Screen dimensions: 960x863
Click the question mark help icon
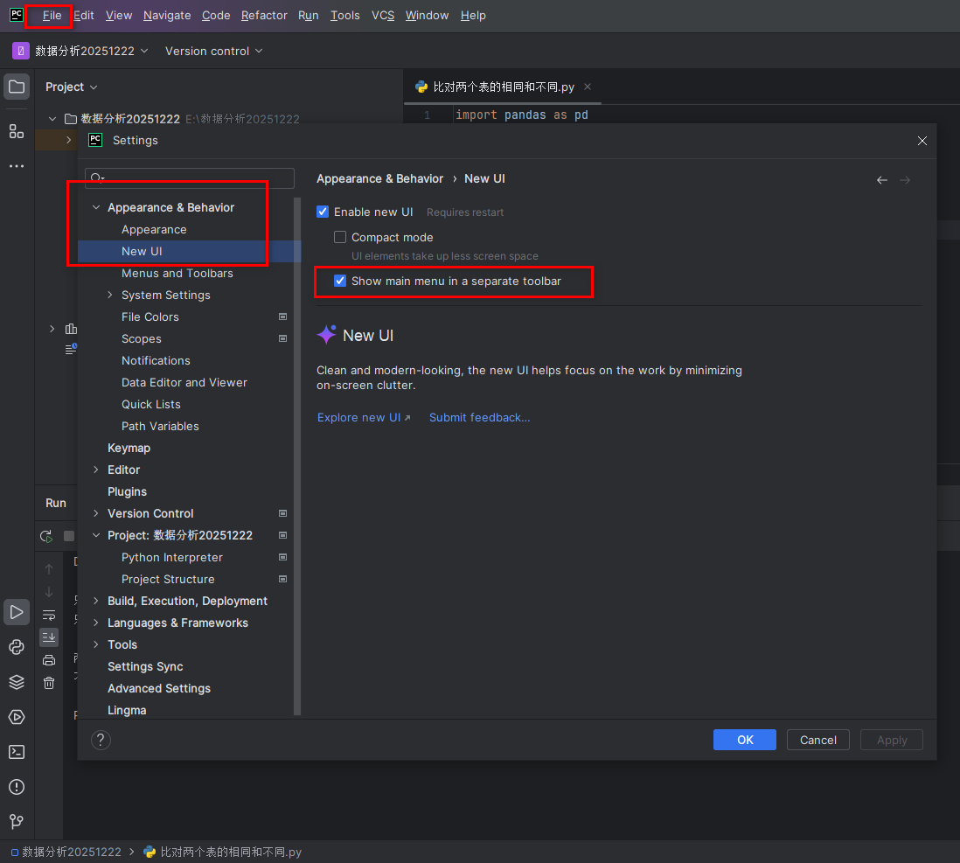101,740
